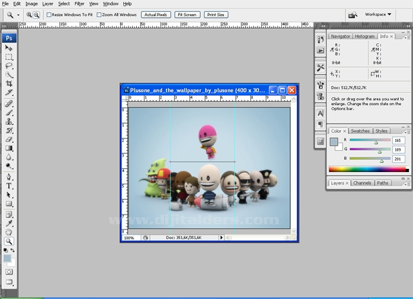Click the default colors icon

pos(6,250)
